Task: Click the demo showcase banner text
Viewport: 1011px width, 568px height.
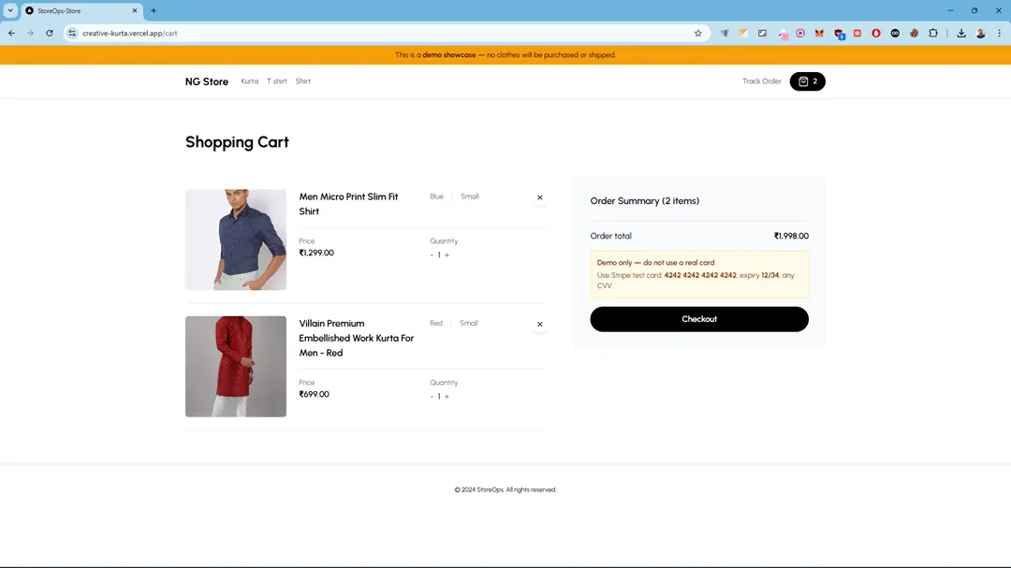Action: (x=505, y=55)
